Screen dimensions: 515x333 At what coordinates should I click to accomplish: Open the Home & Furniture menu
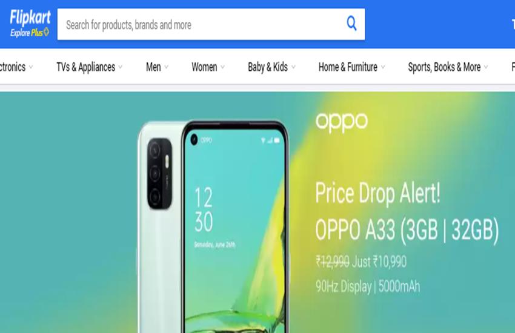coord(348,67)
